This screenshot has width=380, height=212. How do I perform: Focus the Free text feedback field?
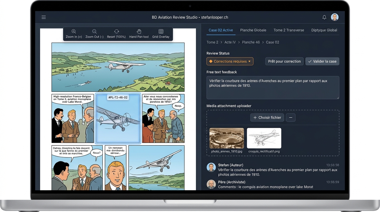coord(273,88)
